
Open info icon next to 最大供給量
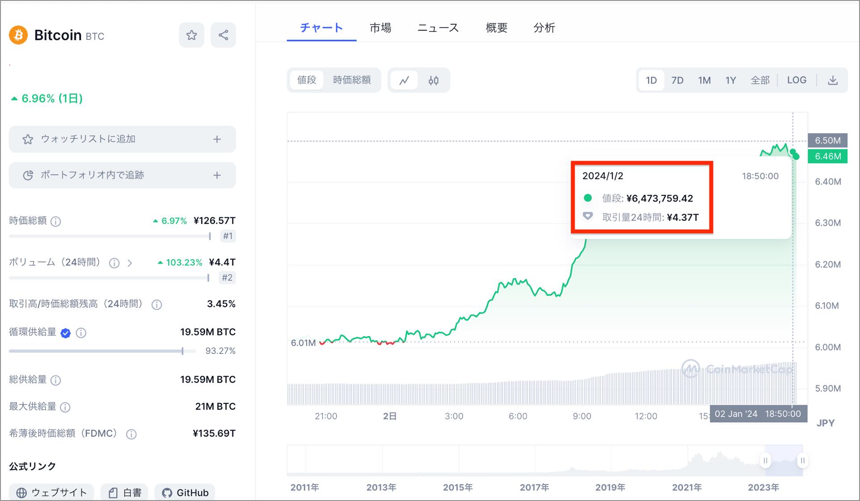(x=65, y=407)
